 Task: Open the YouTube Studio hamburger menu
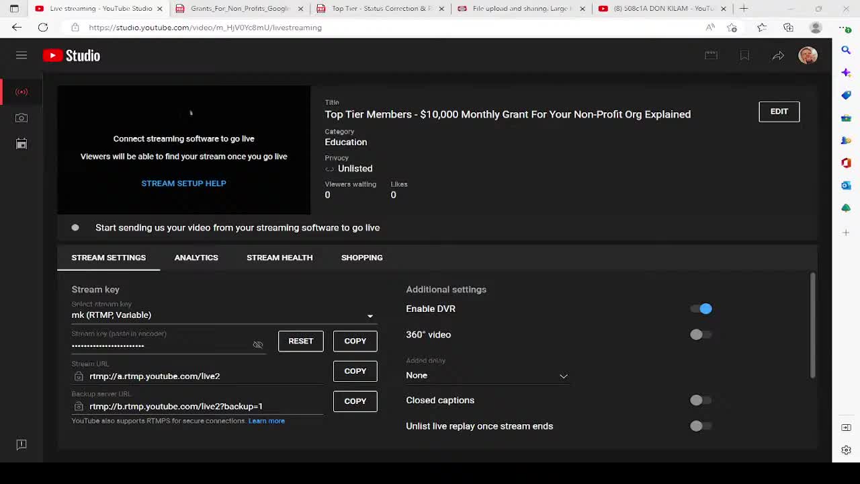point(21,55)
